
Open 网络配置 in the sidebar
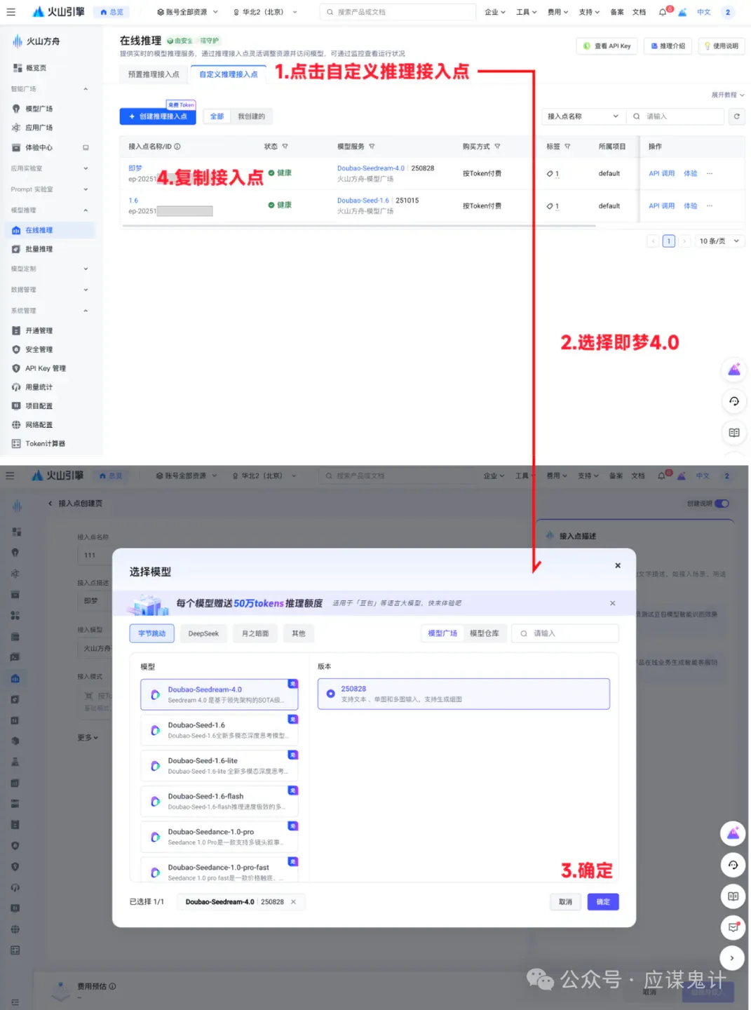click(39, 425)
